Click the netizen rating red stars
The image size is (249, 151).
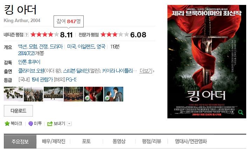coord(44,34)
